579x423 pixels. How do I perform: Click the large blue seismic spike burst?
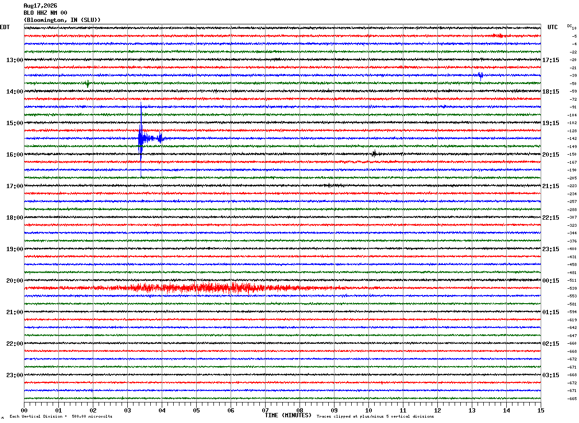click(x=150, y=138)
